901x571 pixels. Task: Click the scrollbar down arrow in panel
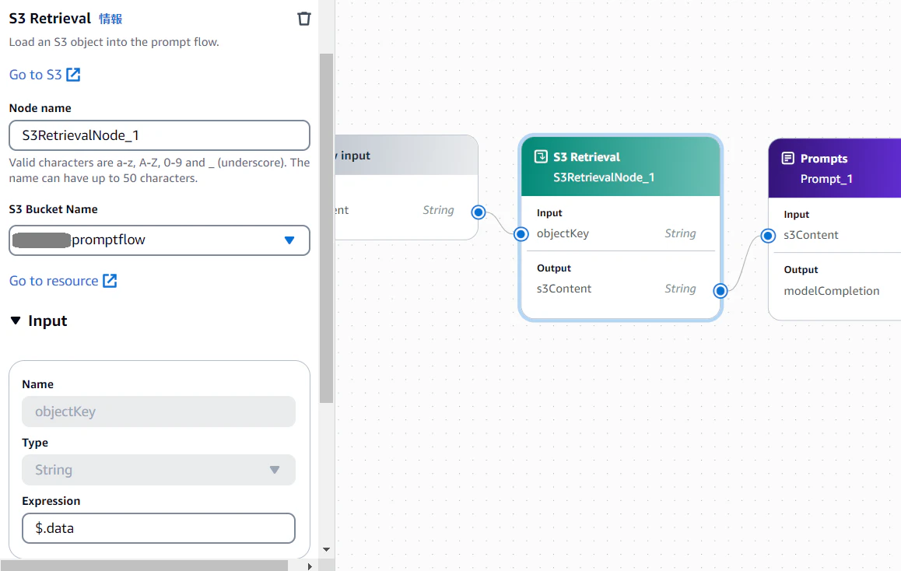tap(326, 550)
